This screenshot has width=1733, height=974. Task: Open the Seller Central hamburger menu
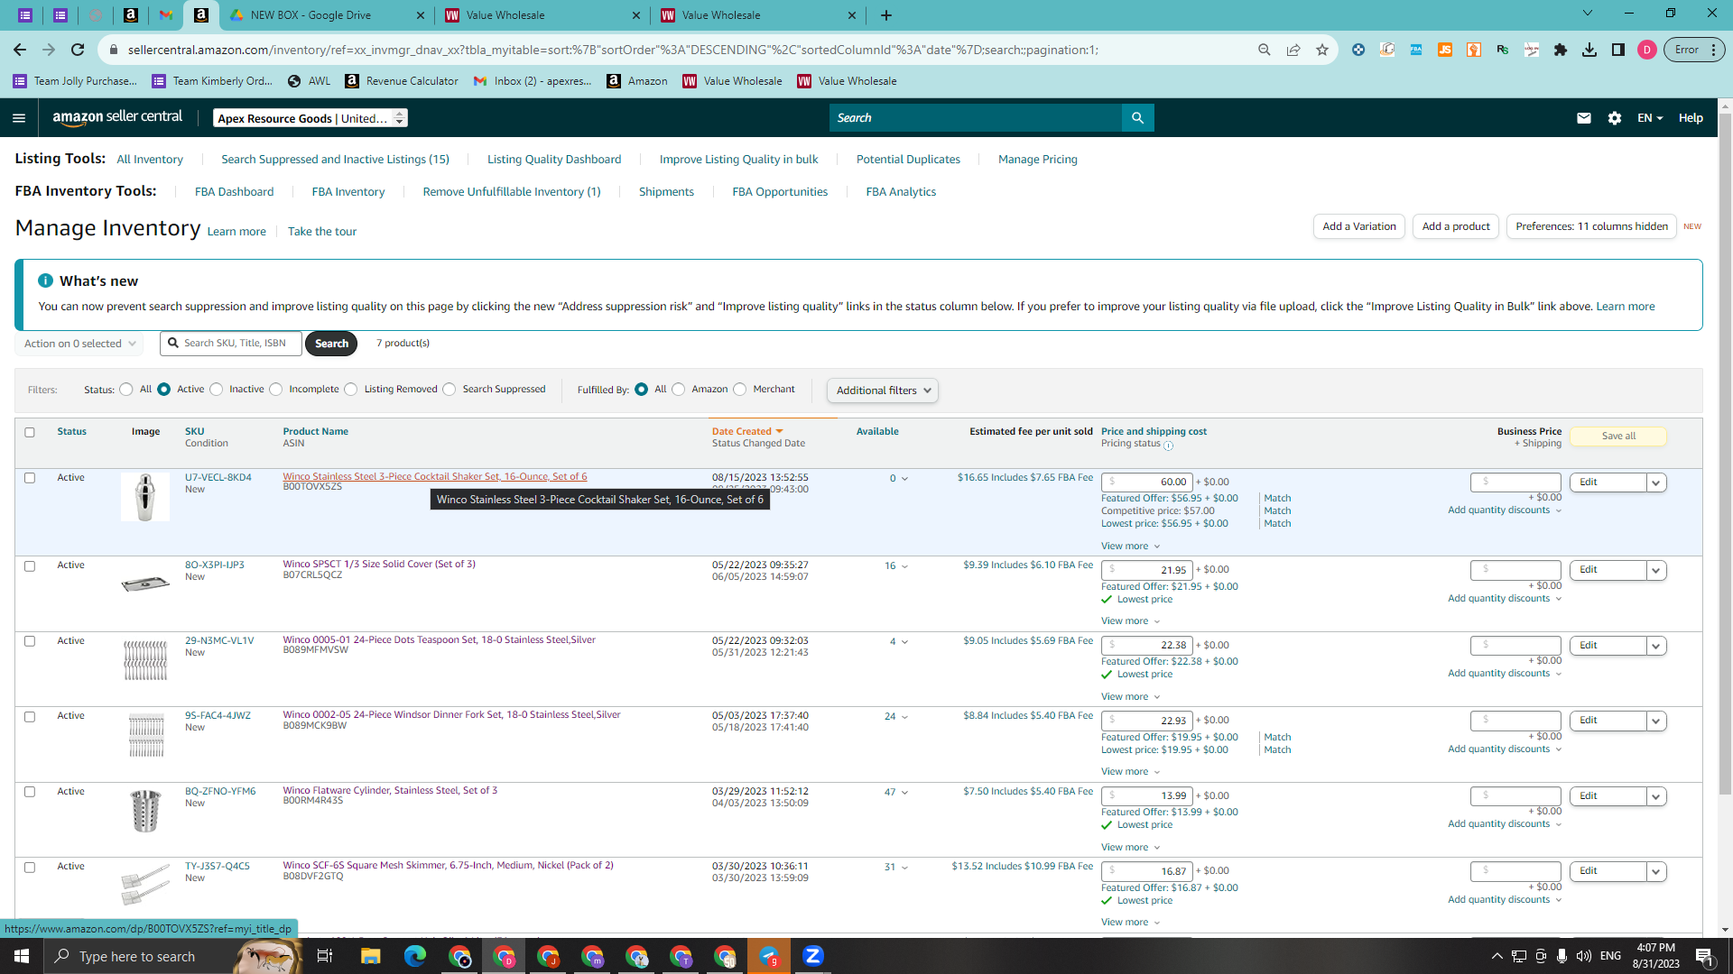19,118
